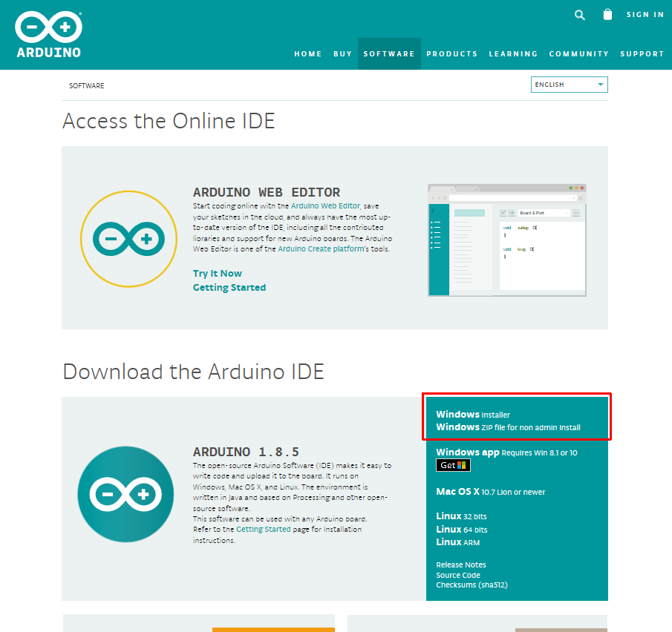Click the ARDUINO 1.8.5 heading

[x=246, y=452]
